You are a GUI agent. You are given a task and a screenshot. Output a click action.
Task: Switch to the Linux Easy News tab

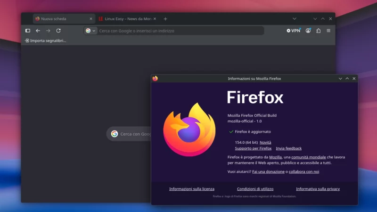pyautogui.click(x=128, y=19)
